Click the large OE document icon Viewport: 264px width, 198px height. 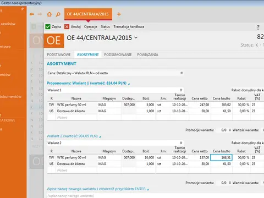[x=54, y=41]
